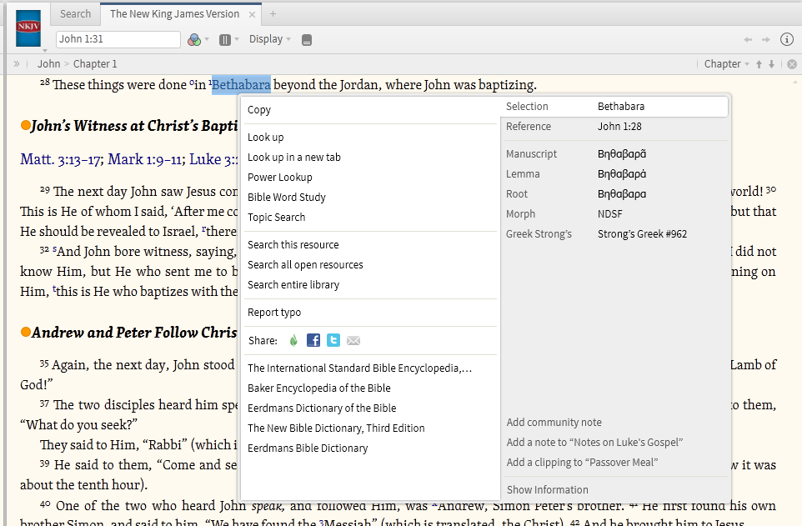
Task: Open the resource information icon
Action: [787, 39]
